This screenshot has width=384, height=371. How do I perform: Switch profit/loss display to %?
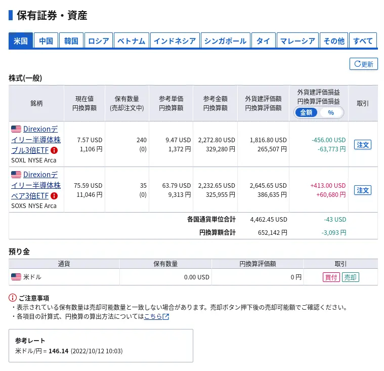(331, 112)
